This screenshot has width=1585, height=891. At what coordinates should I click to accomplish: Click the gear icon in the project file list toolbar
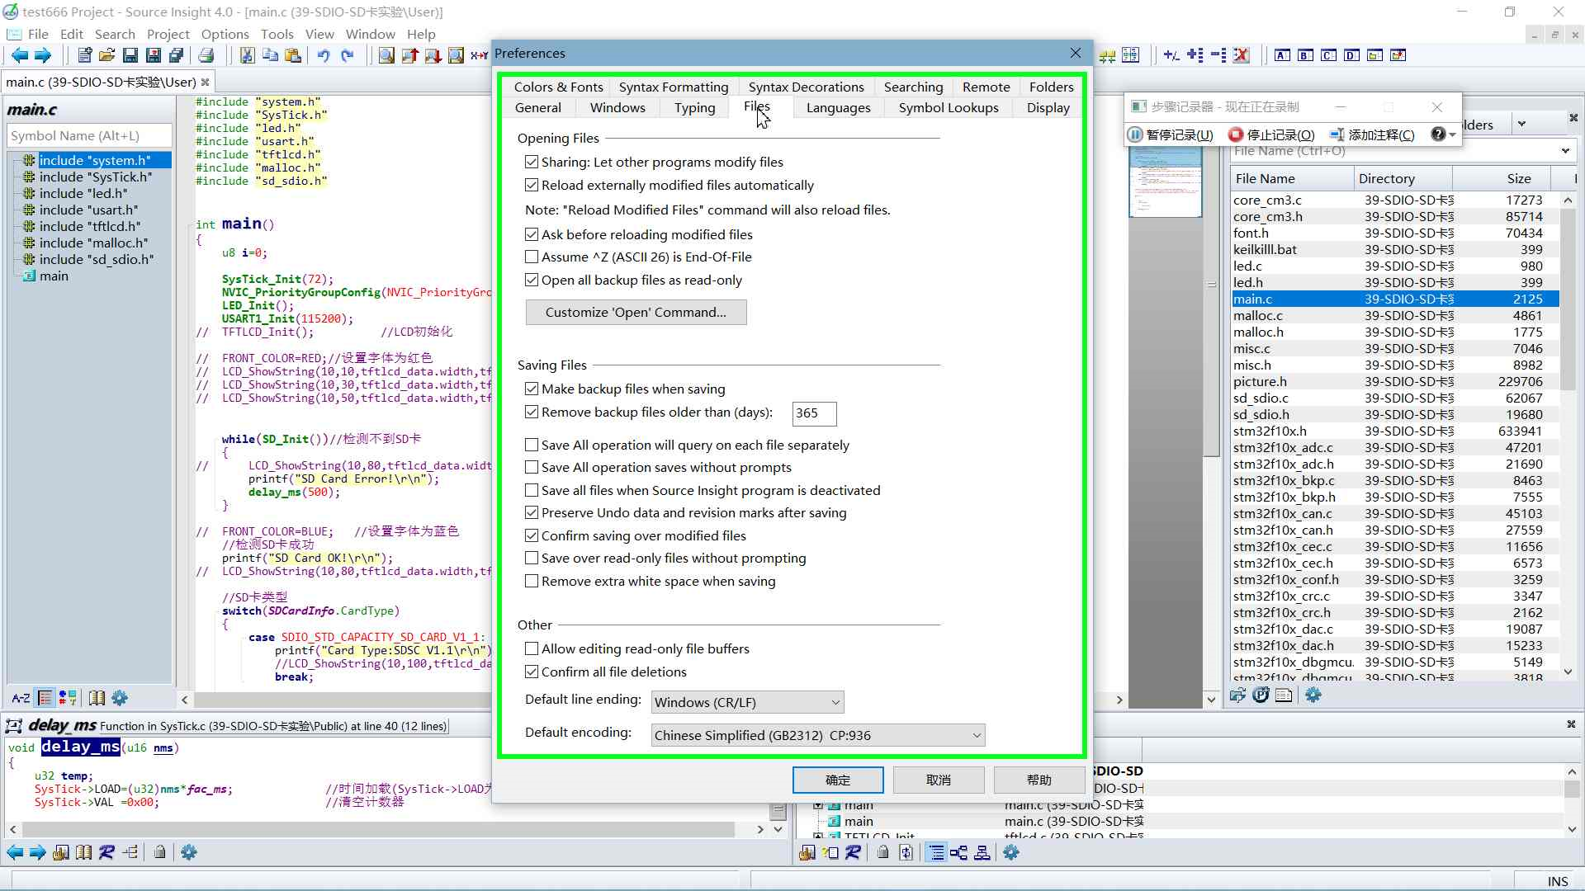pos(1313,695)
